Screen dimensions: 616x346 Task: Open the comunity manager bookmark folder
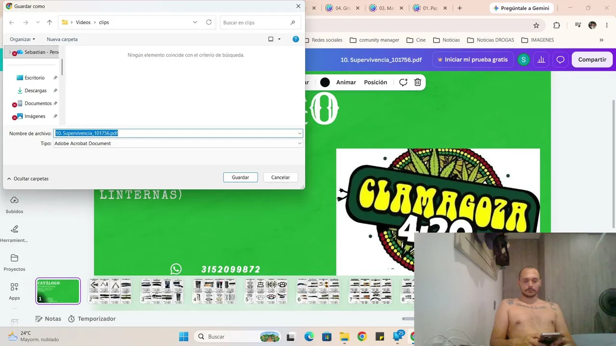pyautogui.click(x=374, y=40)
